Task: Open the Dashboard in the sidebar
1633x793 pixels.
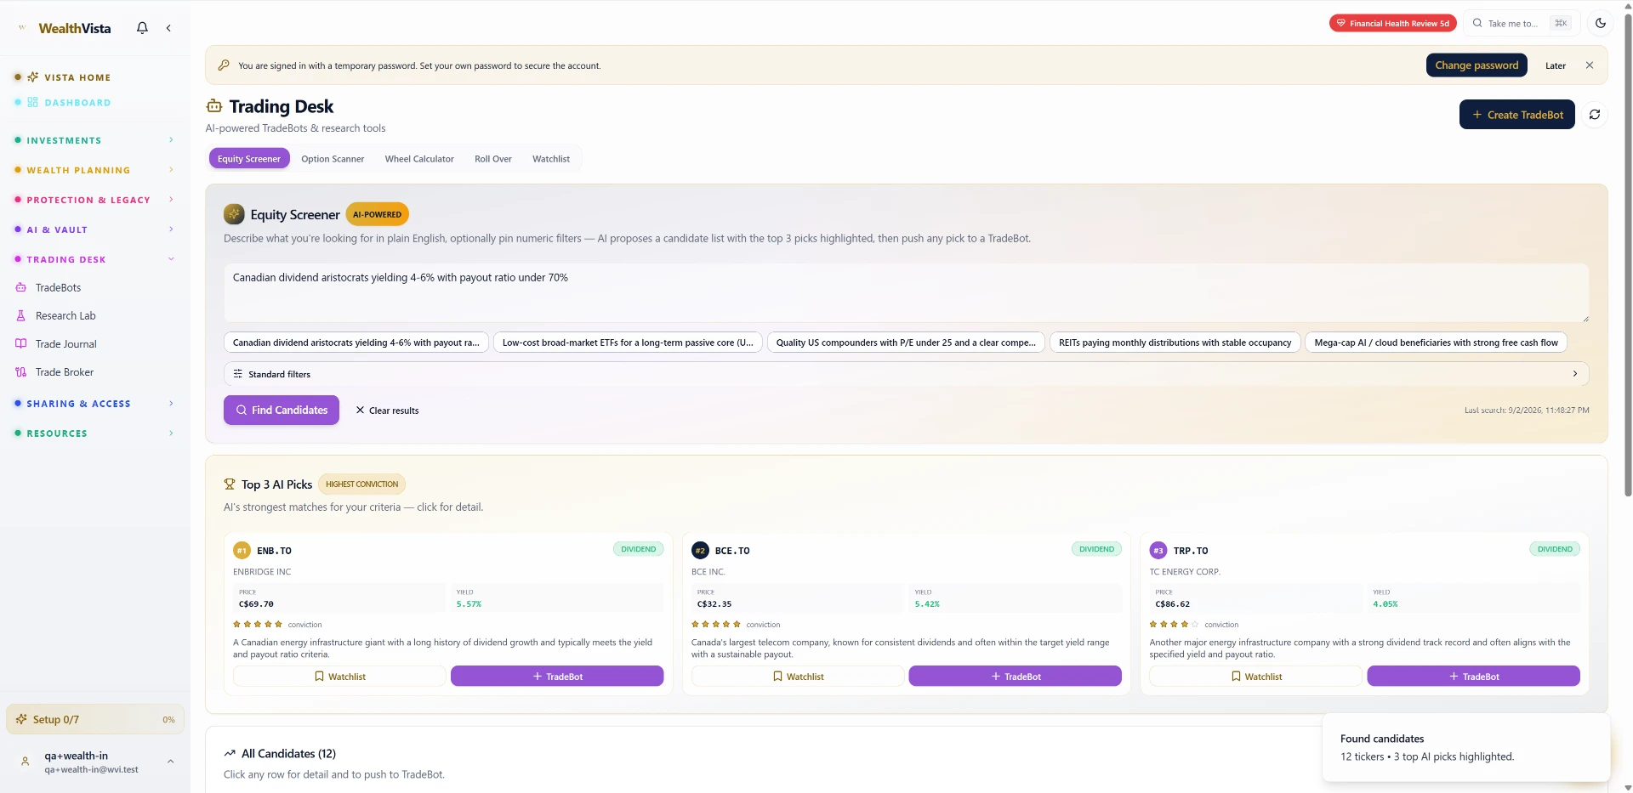Action: coord(77,103)
